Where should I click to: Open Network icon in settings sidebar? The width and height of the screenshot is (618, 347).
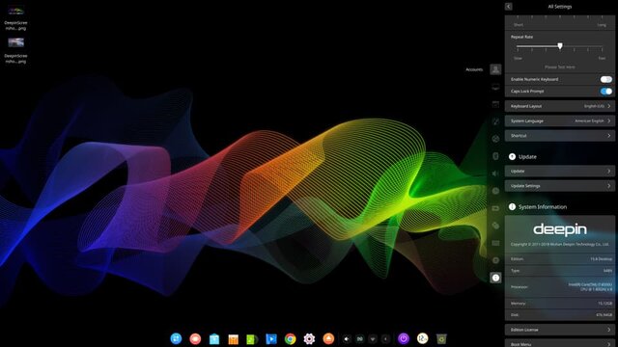coord(495,139)
